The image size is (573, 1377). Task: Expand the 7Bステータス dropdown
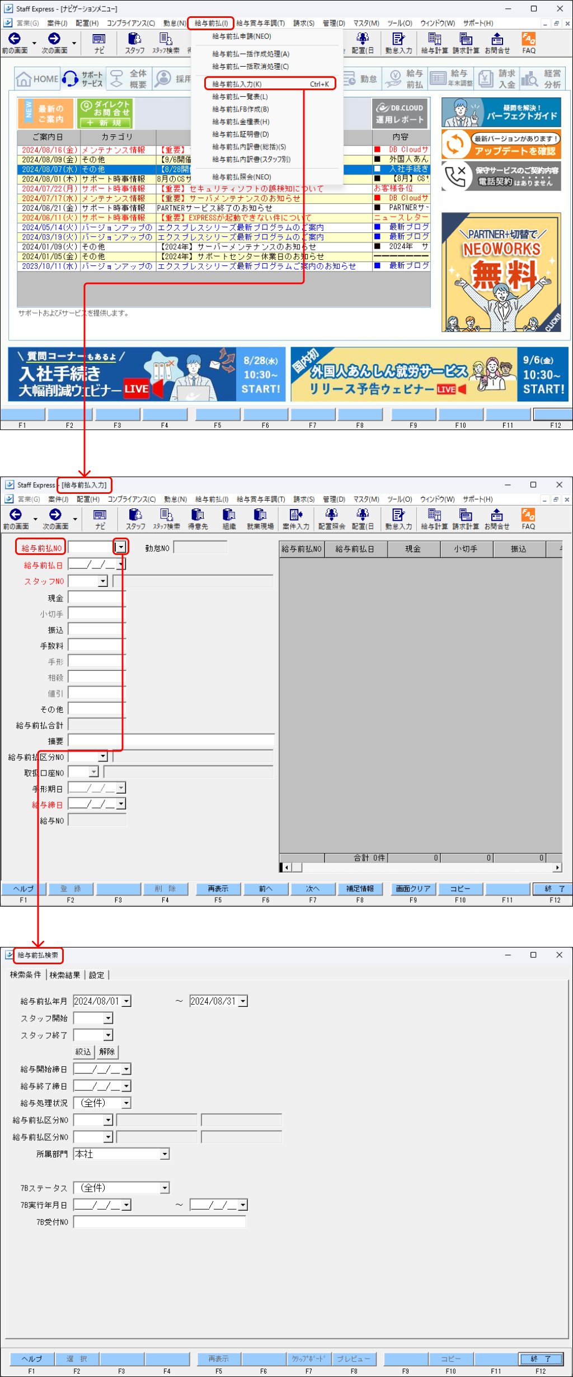click(165, 1188)
